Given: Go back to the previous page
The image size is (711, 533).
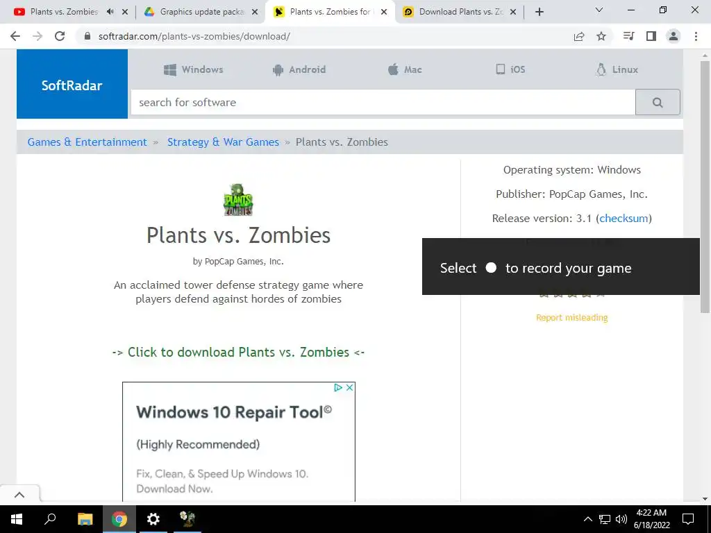Looking at the screenshot, I should (x=15, y=36).
